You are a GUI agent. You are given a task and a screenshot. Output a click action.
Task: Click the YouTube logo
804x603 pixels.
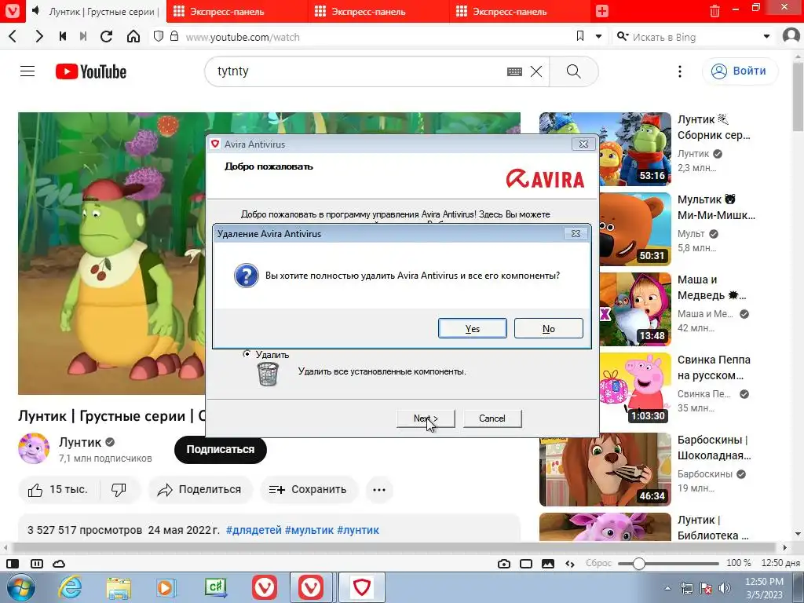tap(91, 71)
